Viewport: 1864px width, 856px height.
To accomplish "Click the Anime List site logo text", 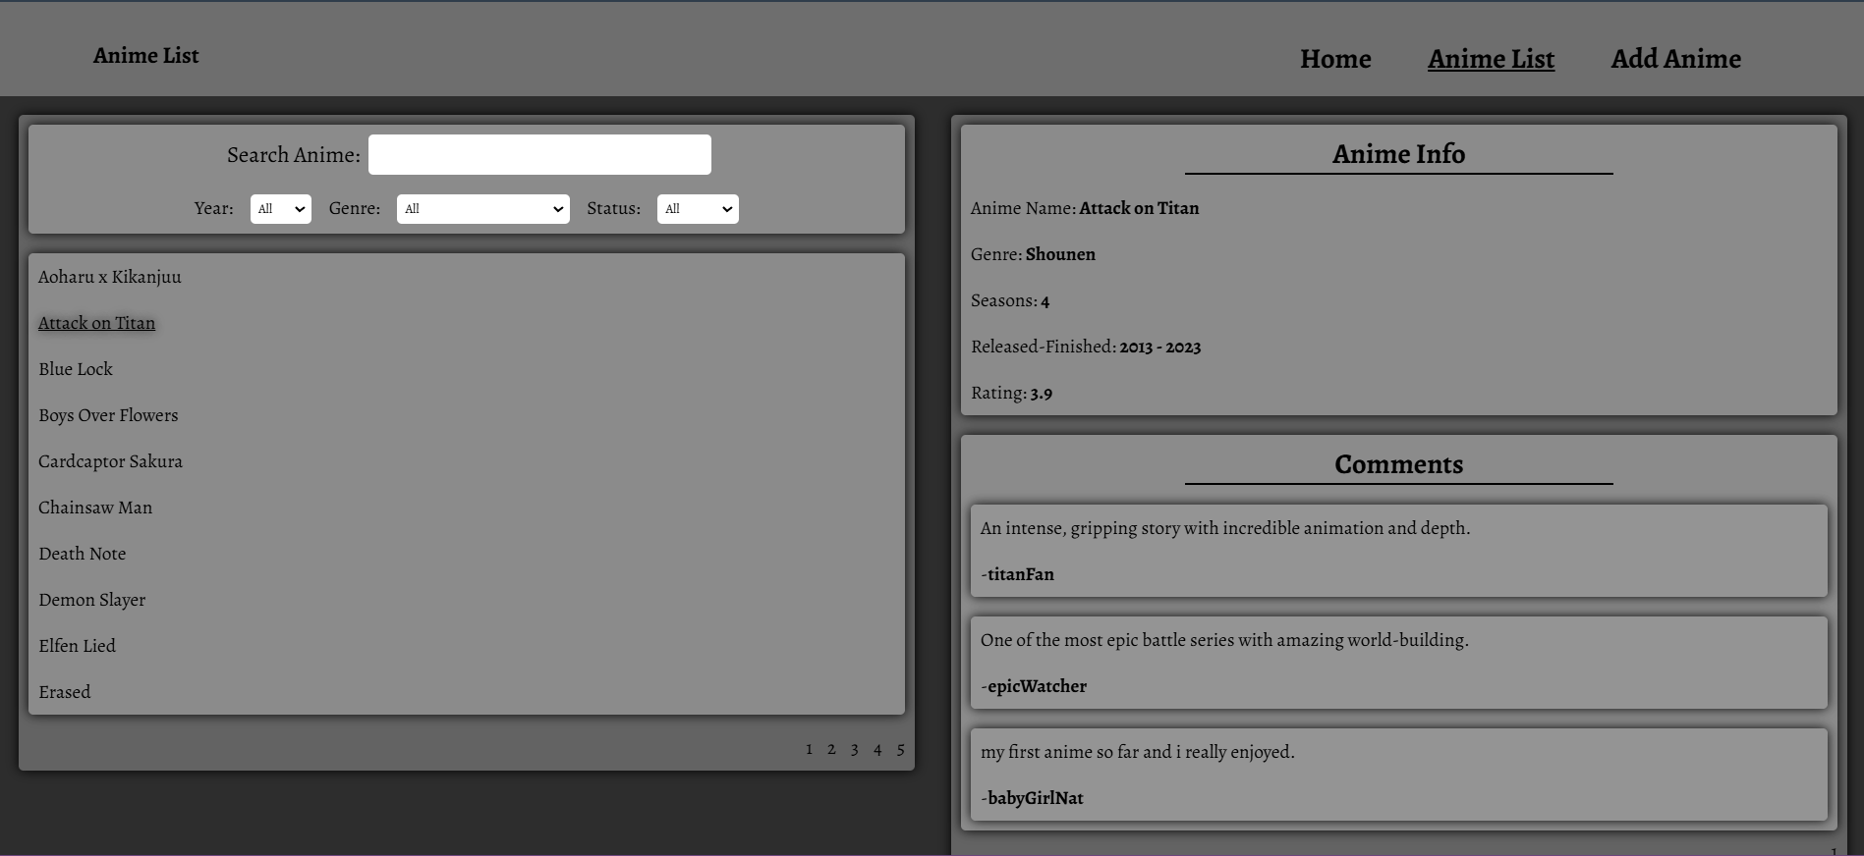I will [x=145, y=56].
